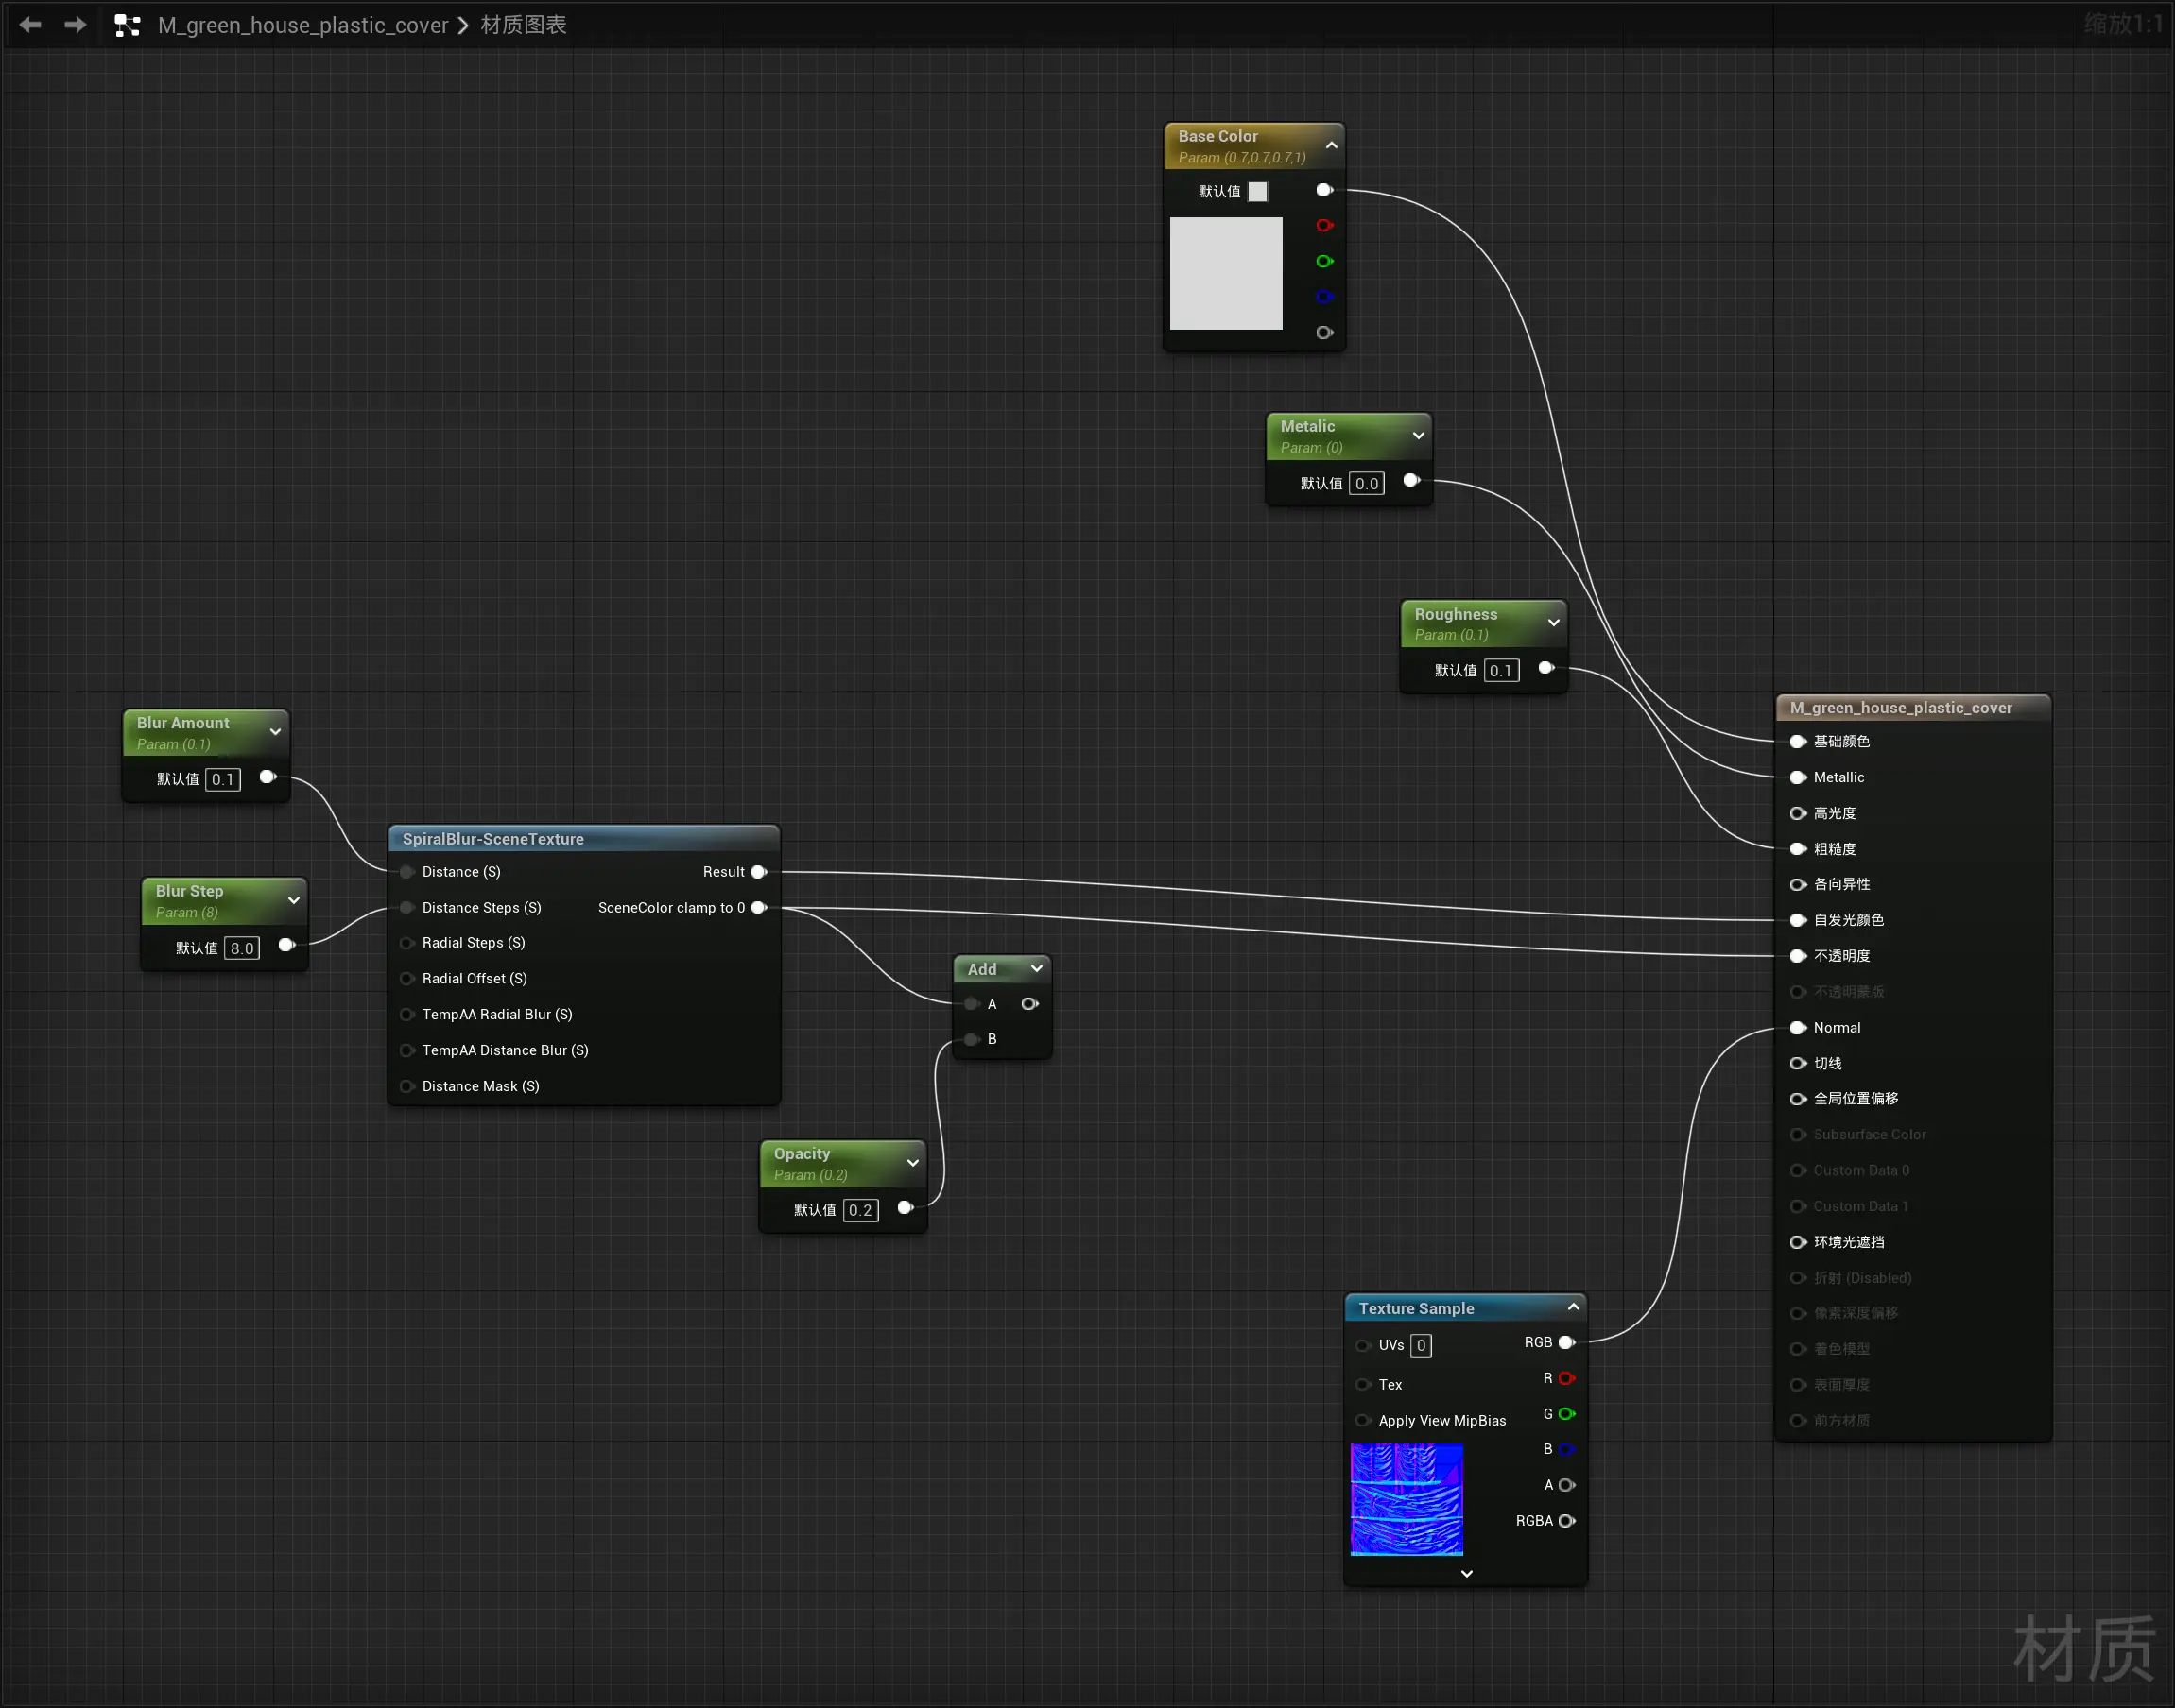Click the Radial Steps (S) input pin
2175x1708 pixels.
tap(407, 943)
